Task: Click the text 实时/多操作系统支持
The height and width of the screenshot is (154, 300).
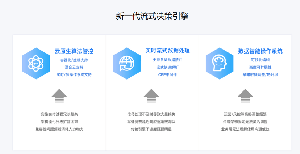Action: click(x=74, y=74)
